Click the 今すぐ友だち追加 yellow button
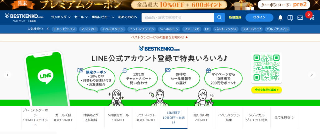 click(266, 90)
